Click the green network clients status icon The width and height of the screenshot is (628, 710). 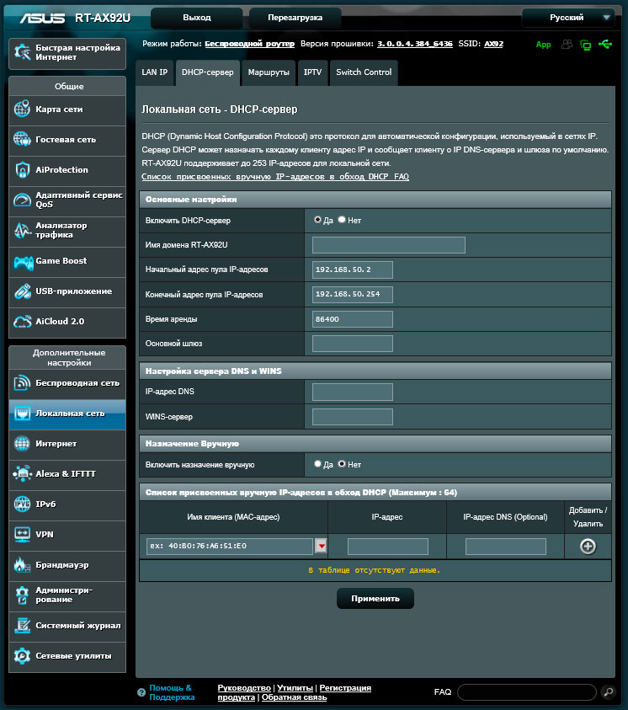click(x=585, y=45)
